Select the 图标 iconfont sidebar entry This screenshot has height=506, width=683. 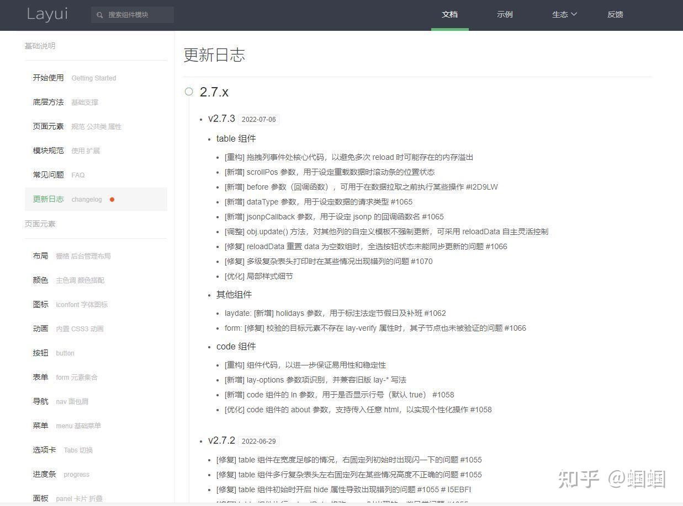pos(40,304)
